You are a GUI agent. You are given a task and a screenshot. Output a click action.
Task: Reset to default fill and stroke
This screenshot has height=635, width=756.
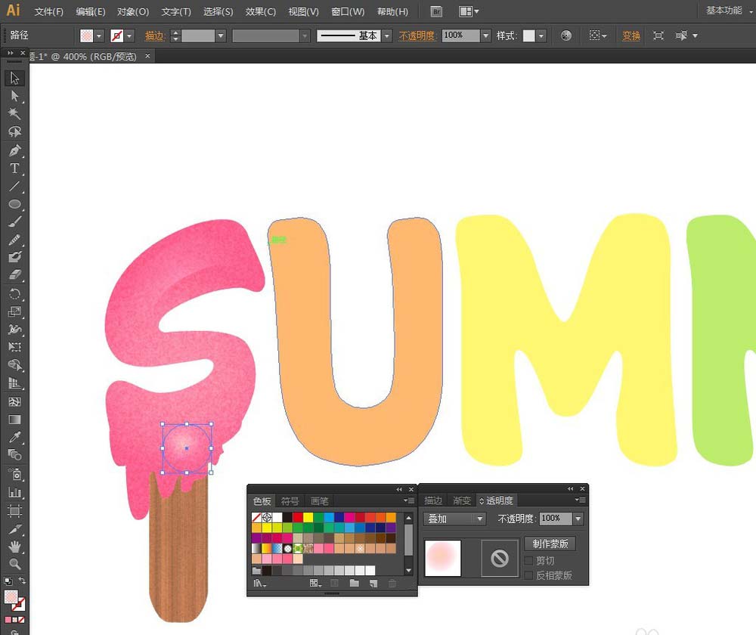(x=8, y=581)
